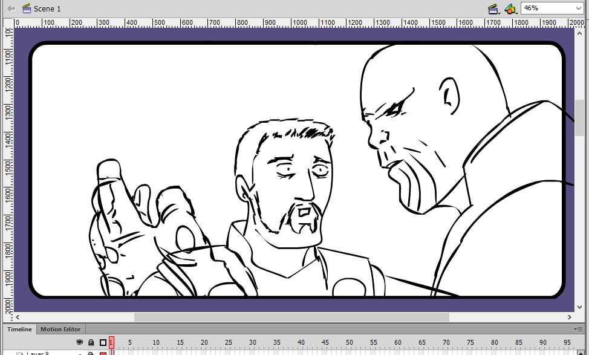Click stage horizontal scrollbar right arrow
The width and height of the screenshot is (589, 355).
(570, 317)
